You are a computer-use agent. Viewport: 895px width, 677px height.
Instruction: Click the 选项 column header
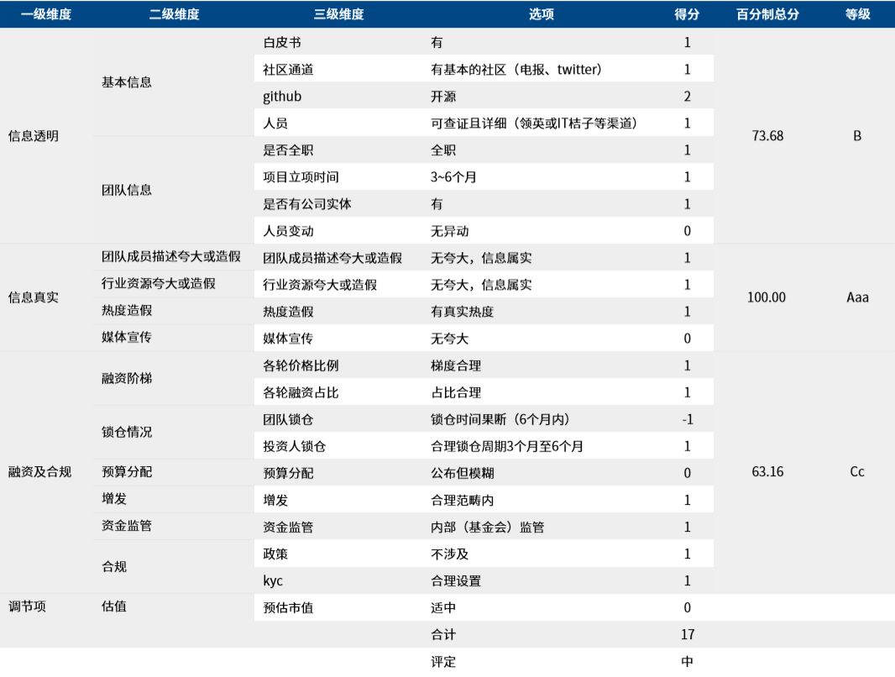541,14
